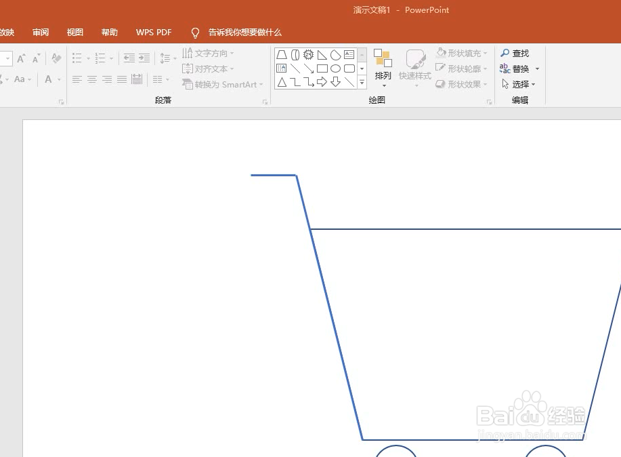The height and width of the screenshot is (457, 621).
Task: Select the cylinder shape in the gallery
Action: click(295, 54)
